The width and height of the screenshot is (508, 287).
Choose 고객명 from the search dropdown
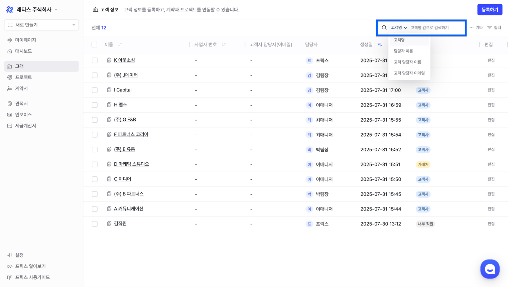pyautogui.click(x=409, y=40)
